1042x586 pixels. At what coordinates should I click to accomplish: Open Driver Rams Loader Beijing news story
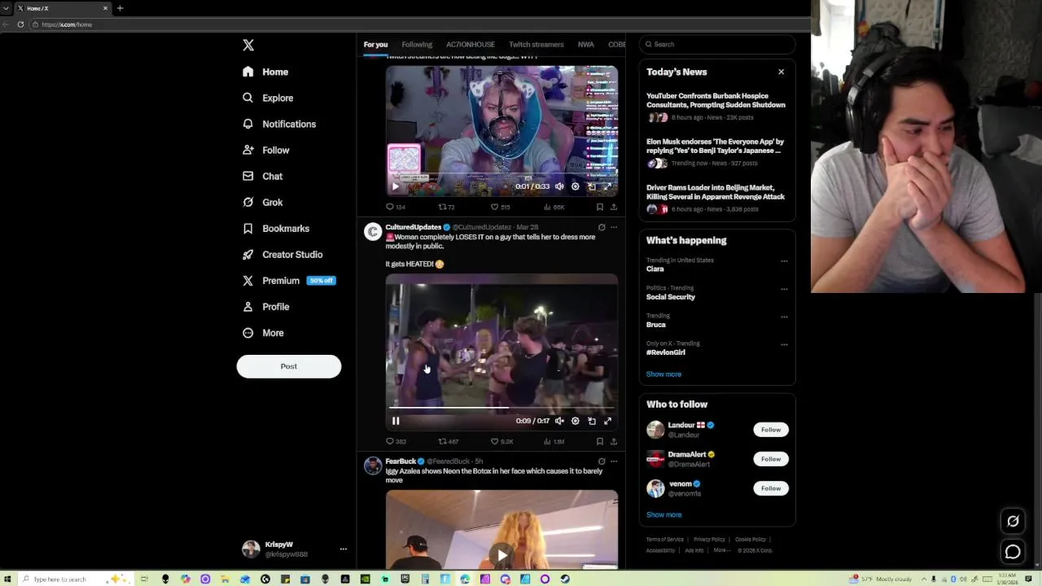716,198
